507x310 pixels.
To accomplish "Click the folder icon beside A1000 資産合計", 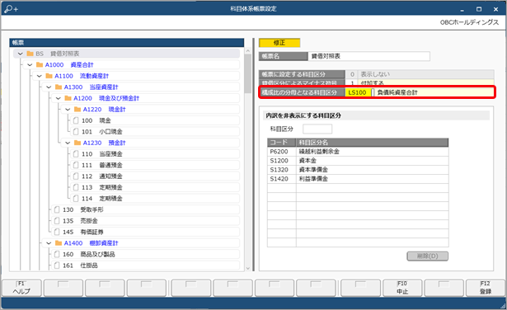I will [x=40, y=65].
